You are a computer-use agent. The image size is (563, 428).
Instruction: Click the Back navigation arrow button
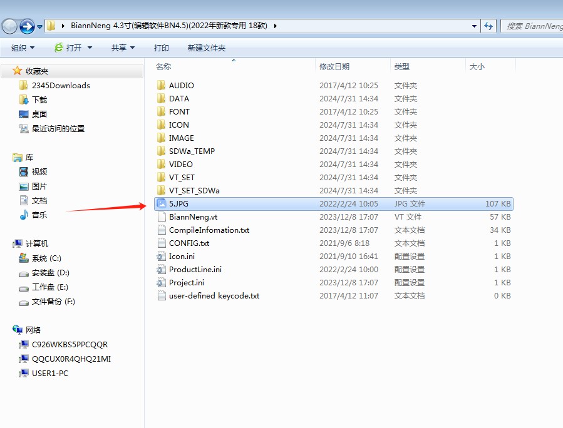[9, 26]
